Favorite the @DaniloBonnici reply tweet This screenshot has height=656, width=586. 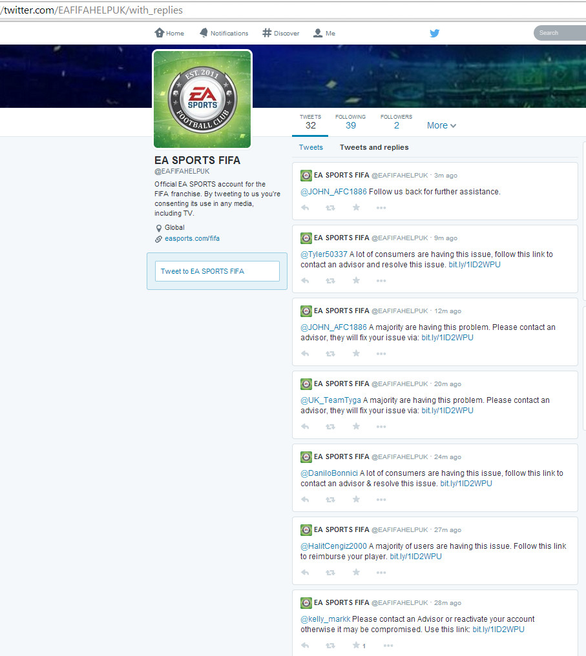(356, 500)
